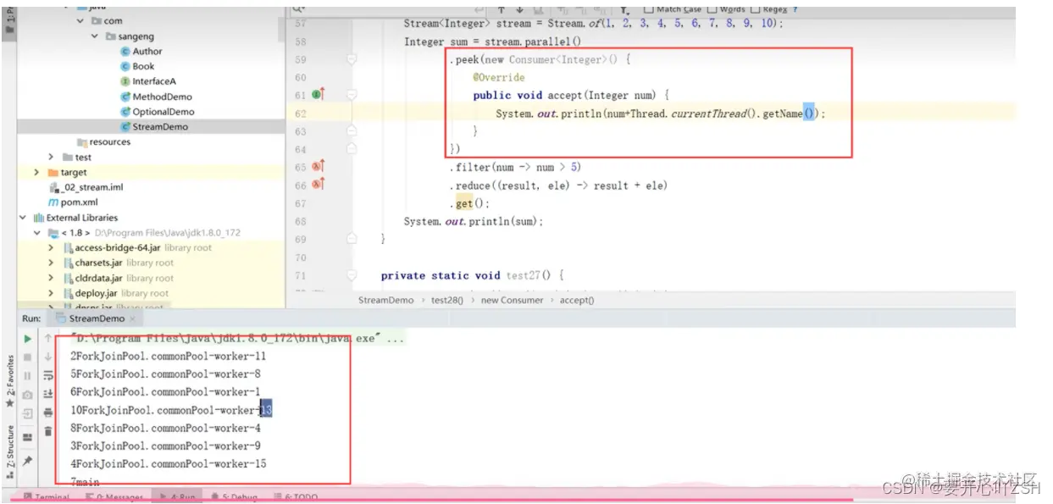Image resolution: width=1053 pixels, height=504 pixels.
Task: Collapse External Libraries node
Action: pyautogui.click(x=23, y=218)
